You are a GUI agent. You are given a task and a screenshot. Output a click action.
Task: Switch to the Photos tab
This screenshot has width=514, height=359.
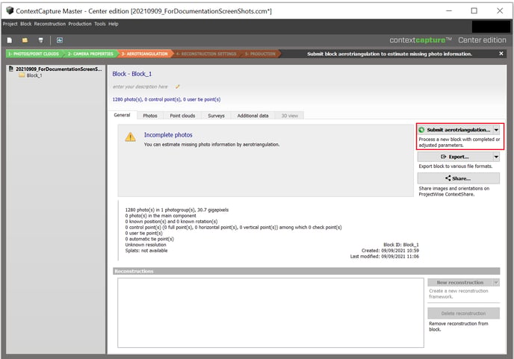click(150, 116)
